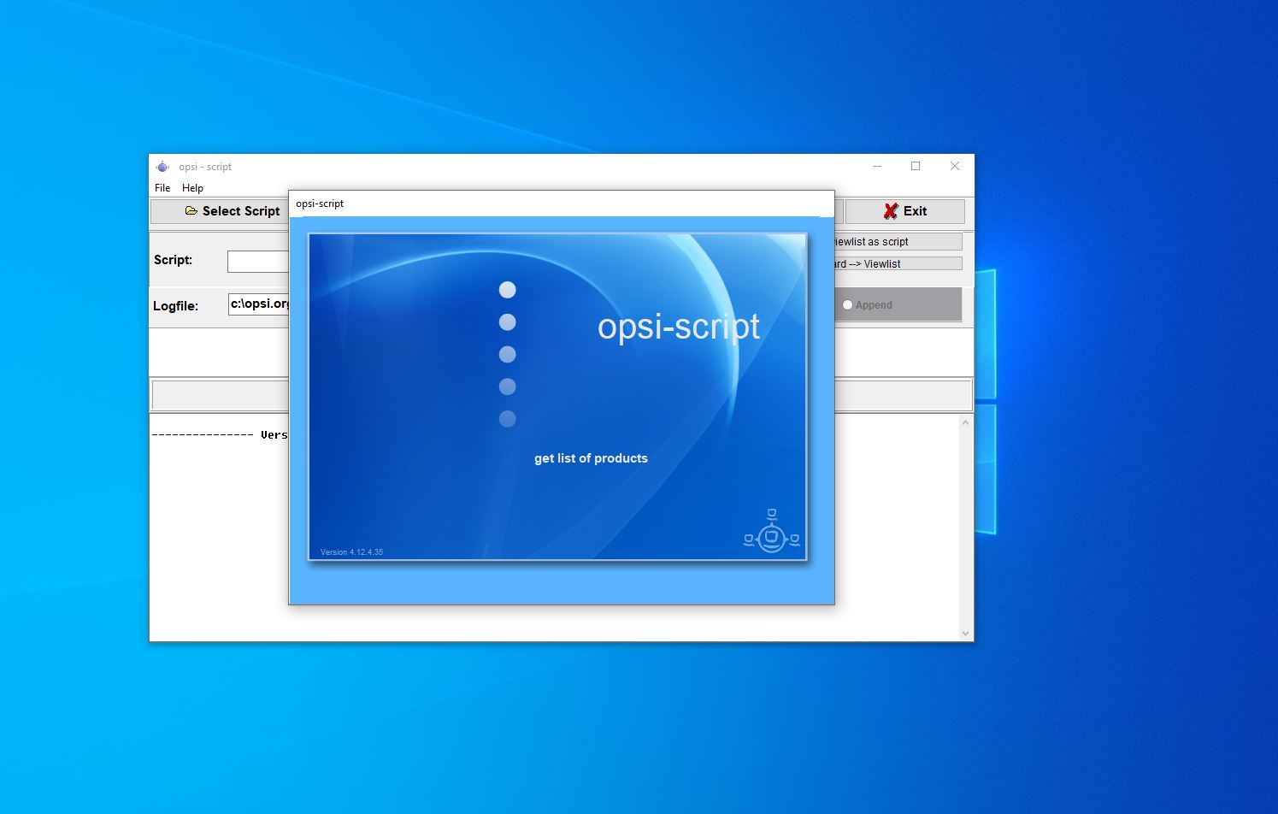Screen dimensions: 1278x814
Task: Close the opsi - script window
Action: click(955, 166)
